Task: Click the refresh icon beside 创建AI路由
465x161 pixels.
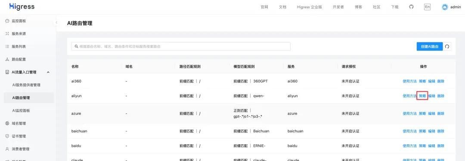Action: point(447,46)
